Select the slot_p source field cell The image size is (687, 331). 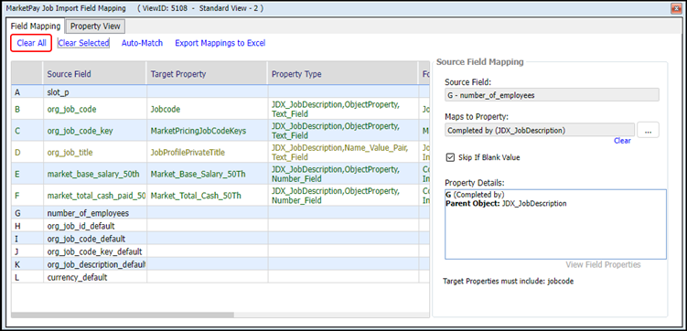coord(94,92)
